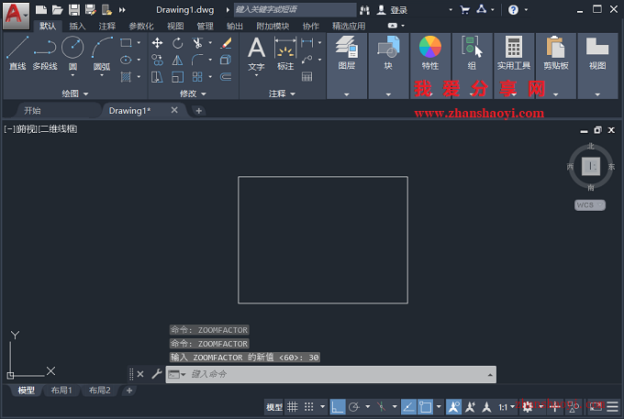This screenshot has width=624, height=419.
Task: Switch to the Manage (管理) ribbon tab
Action: coord(206,27)
